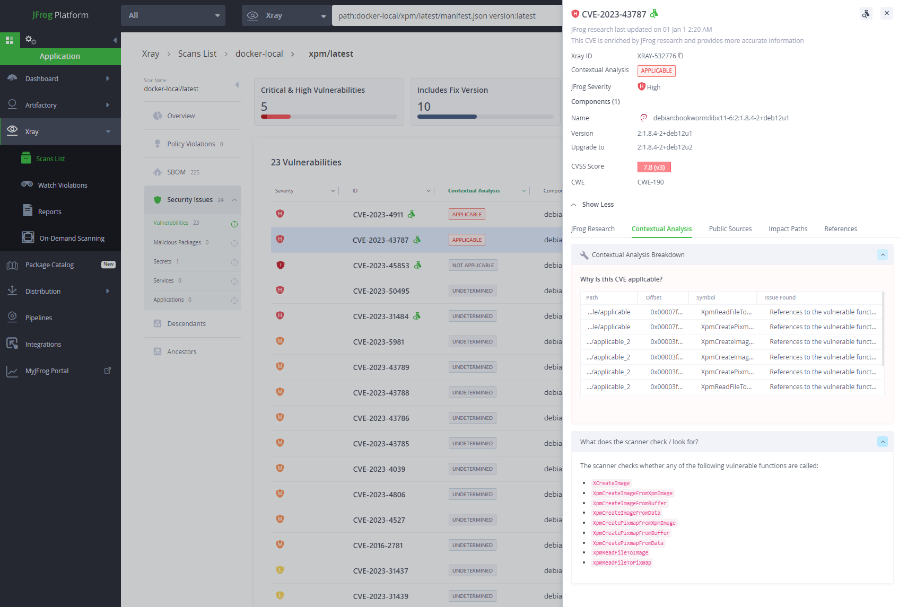The width and height of the screenshot is (899, 607).
Task: Open the Xray search type selector
Action: click(286, 15)
